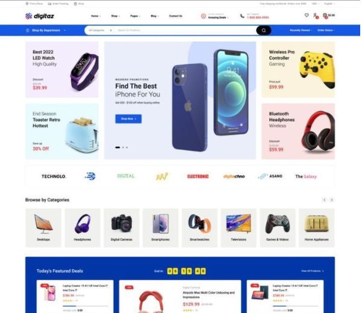Go to previous categories arrow
The width and height of the screenshot is (362, 313).
pyautogui.click(x=325, y=200)
